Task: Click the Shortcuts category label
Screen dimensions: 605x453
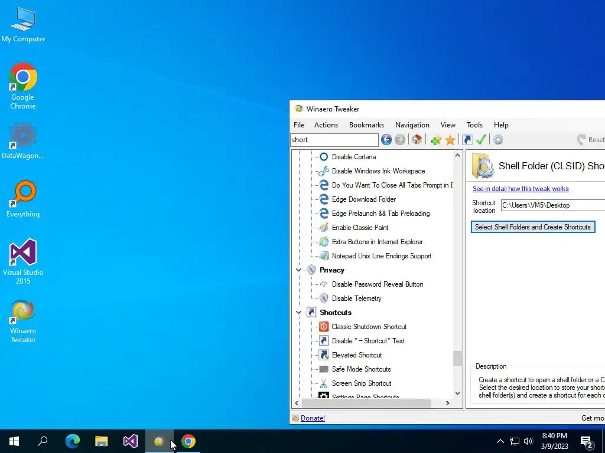Action: pyautogui.click(x=336, y=313)
